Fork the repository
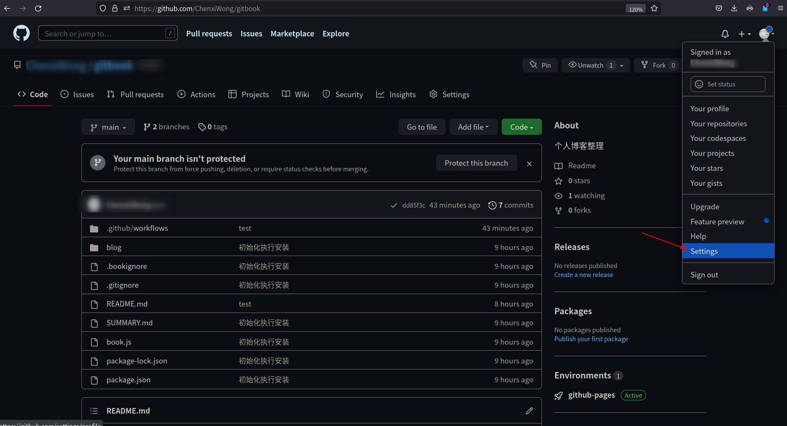 pyautogui.click(x=657, y=65)
